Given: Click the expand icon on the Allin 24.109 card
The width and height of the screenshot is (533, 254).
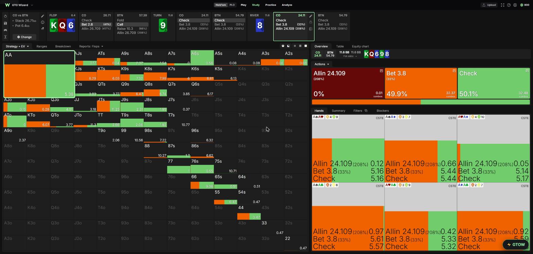Looking at the screenshot, I should coord(381,71).
